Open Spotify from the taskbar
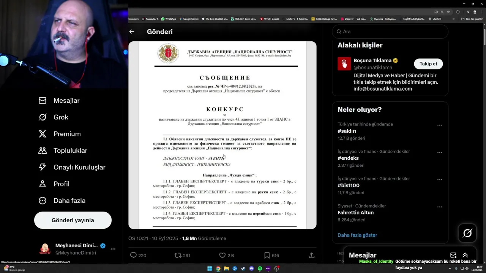Screen dimensions: 486x273 pyautogui.click(x=260, y=268)
